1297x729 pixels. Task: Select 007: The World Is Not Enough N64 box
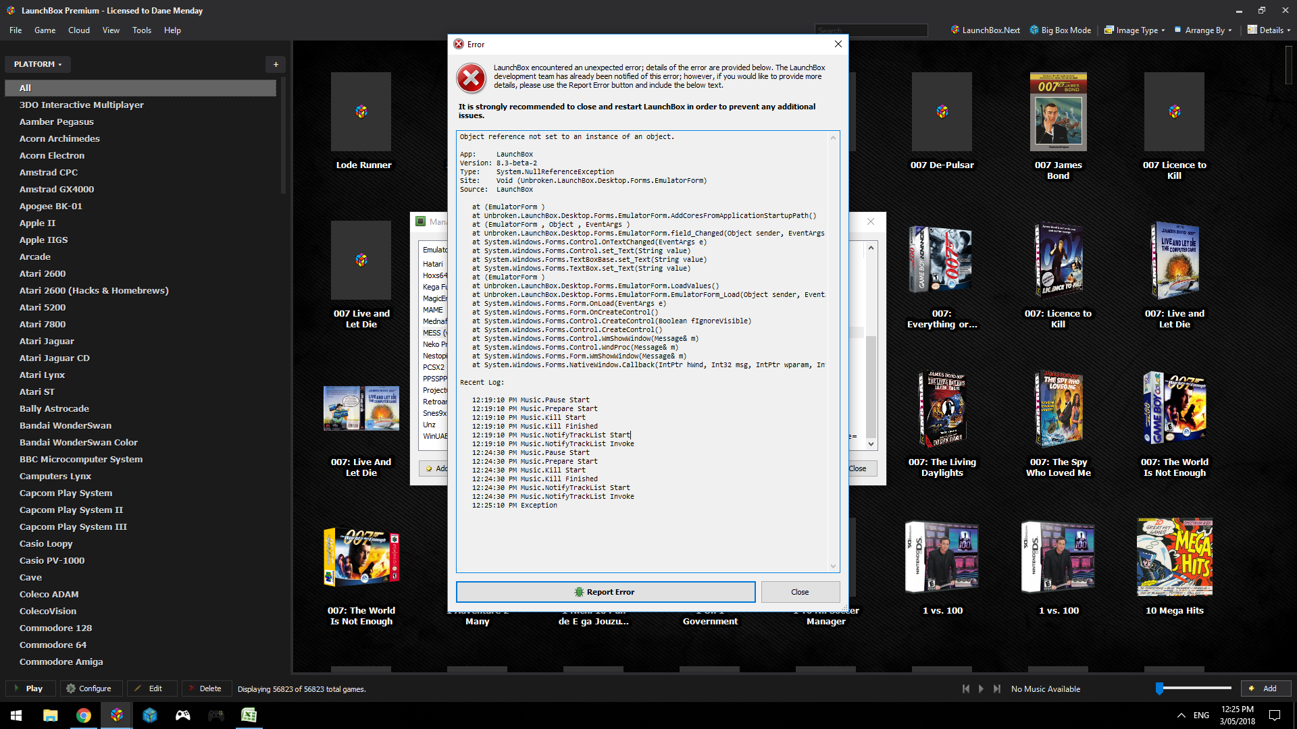361,557
